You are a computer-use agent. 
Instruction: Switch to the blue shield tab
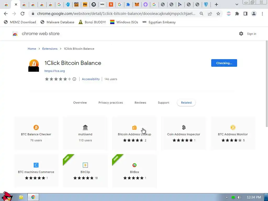tap(206, 5)
